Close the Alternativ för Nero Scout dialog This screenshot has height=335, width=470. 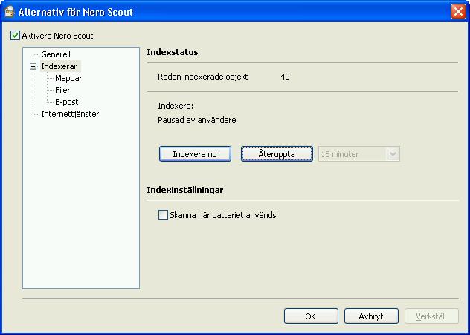pyautogui.click(x=458, y=12)
